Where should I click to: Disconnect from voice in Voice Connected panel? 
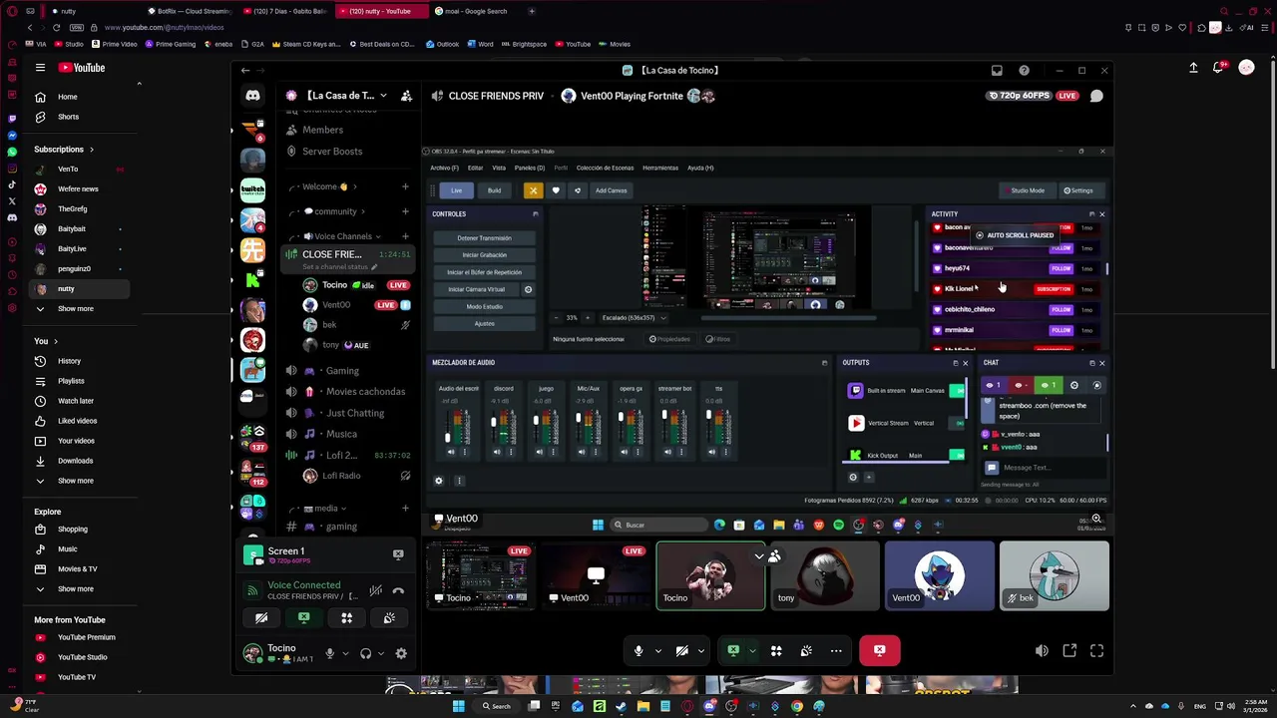(398, 590)
